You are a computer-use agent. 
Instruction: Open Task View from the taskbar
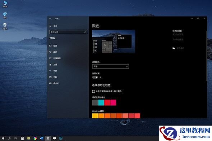point(16,138)
